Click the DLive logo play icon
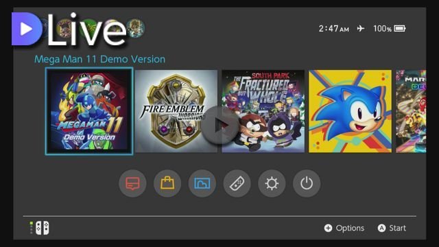The image size is (439, 247). click(27, 29)
